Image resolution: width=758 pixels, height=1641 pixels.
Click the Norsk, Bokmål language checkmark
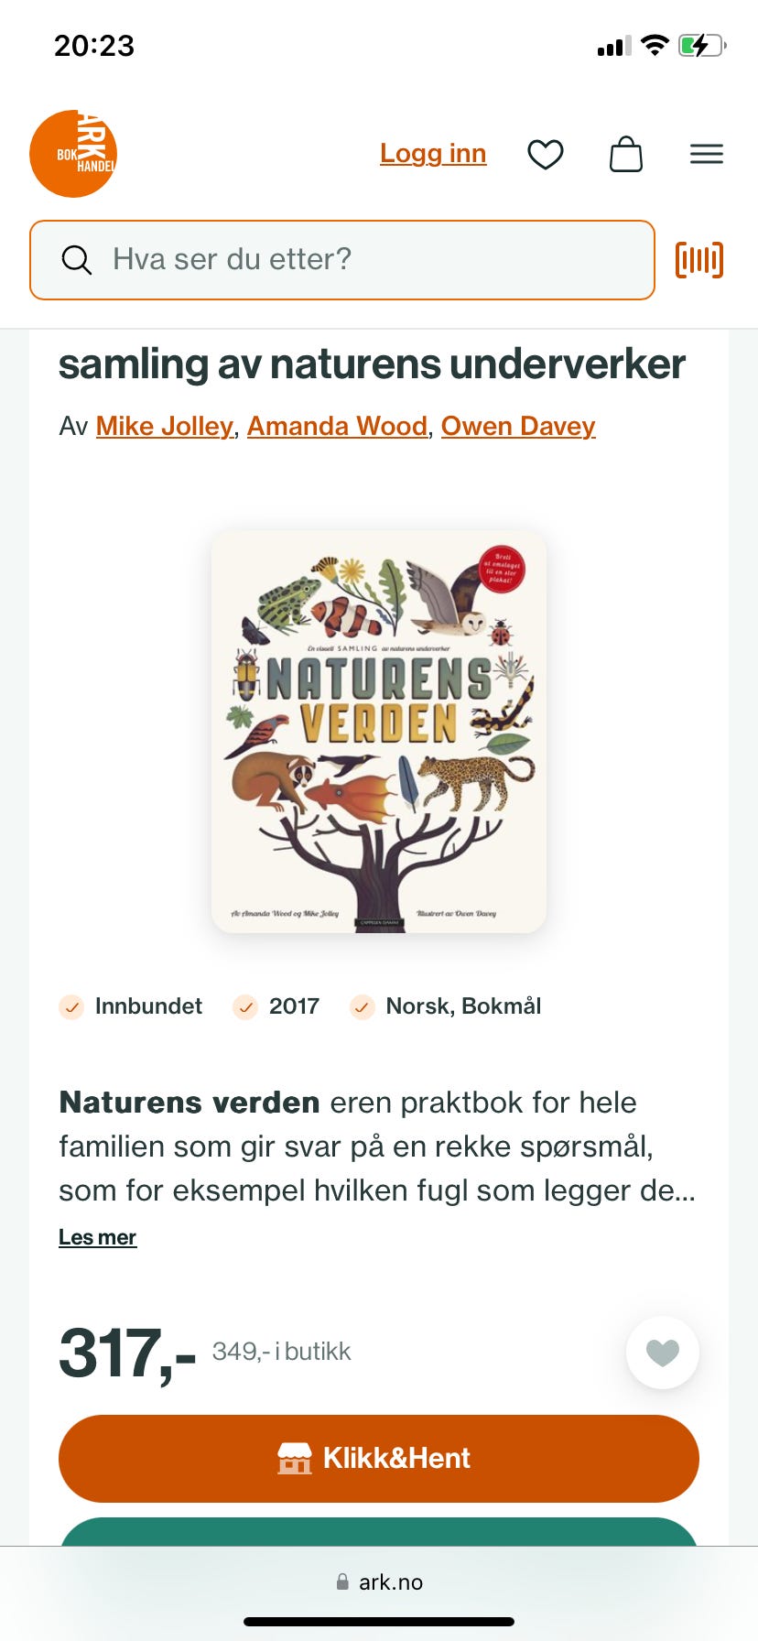(363, 1007)
